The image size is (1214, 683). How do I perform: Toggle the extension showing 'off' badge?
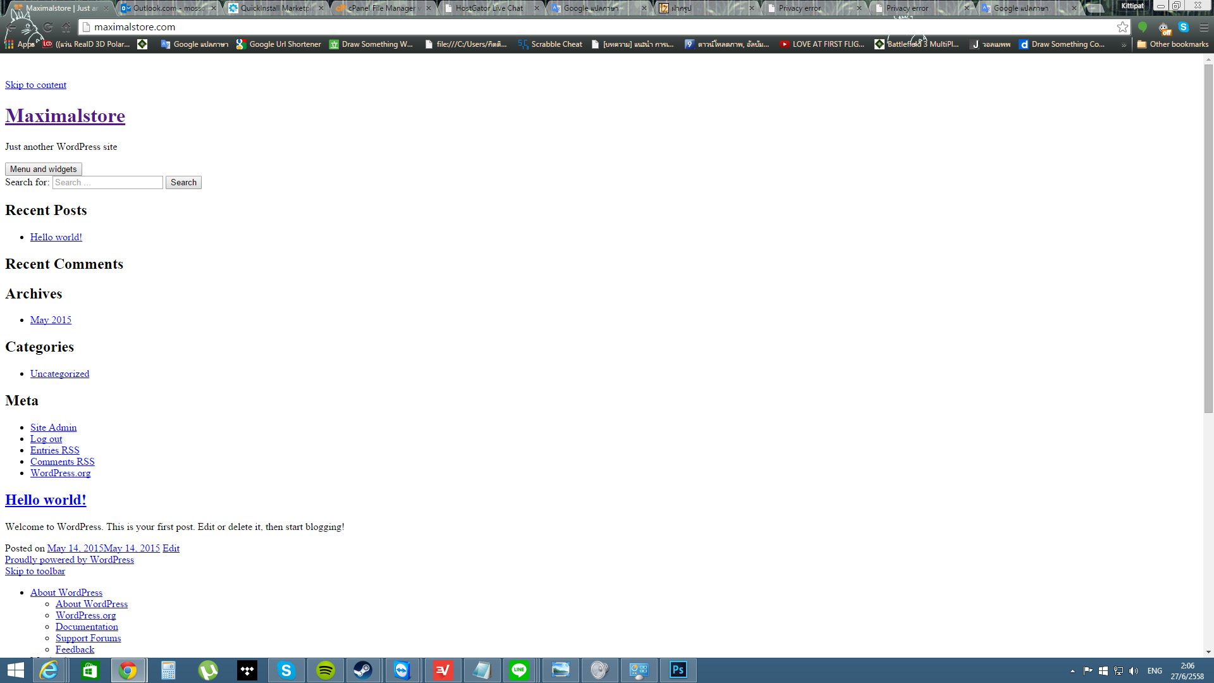(1163, 28)
